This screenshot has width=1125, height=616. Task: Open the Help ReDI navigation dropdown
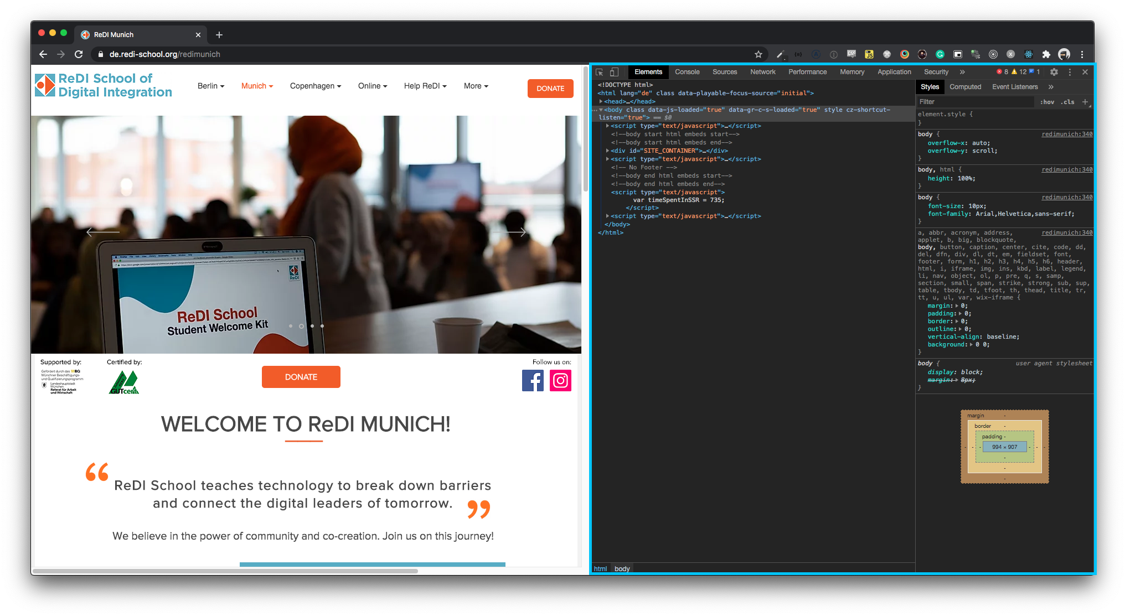[x=425, y=86]
